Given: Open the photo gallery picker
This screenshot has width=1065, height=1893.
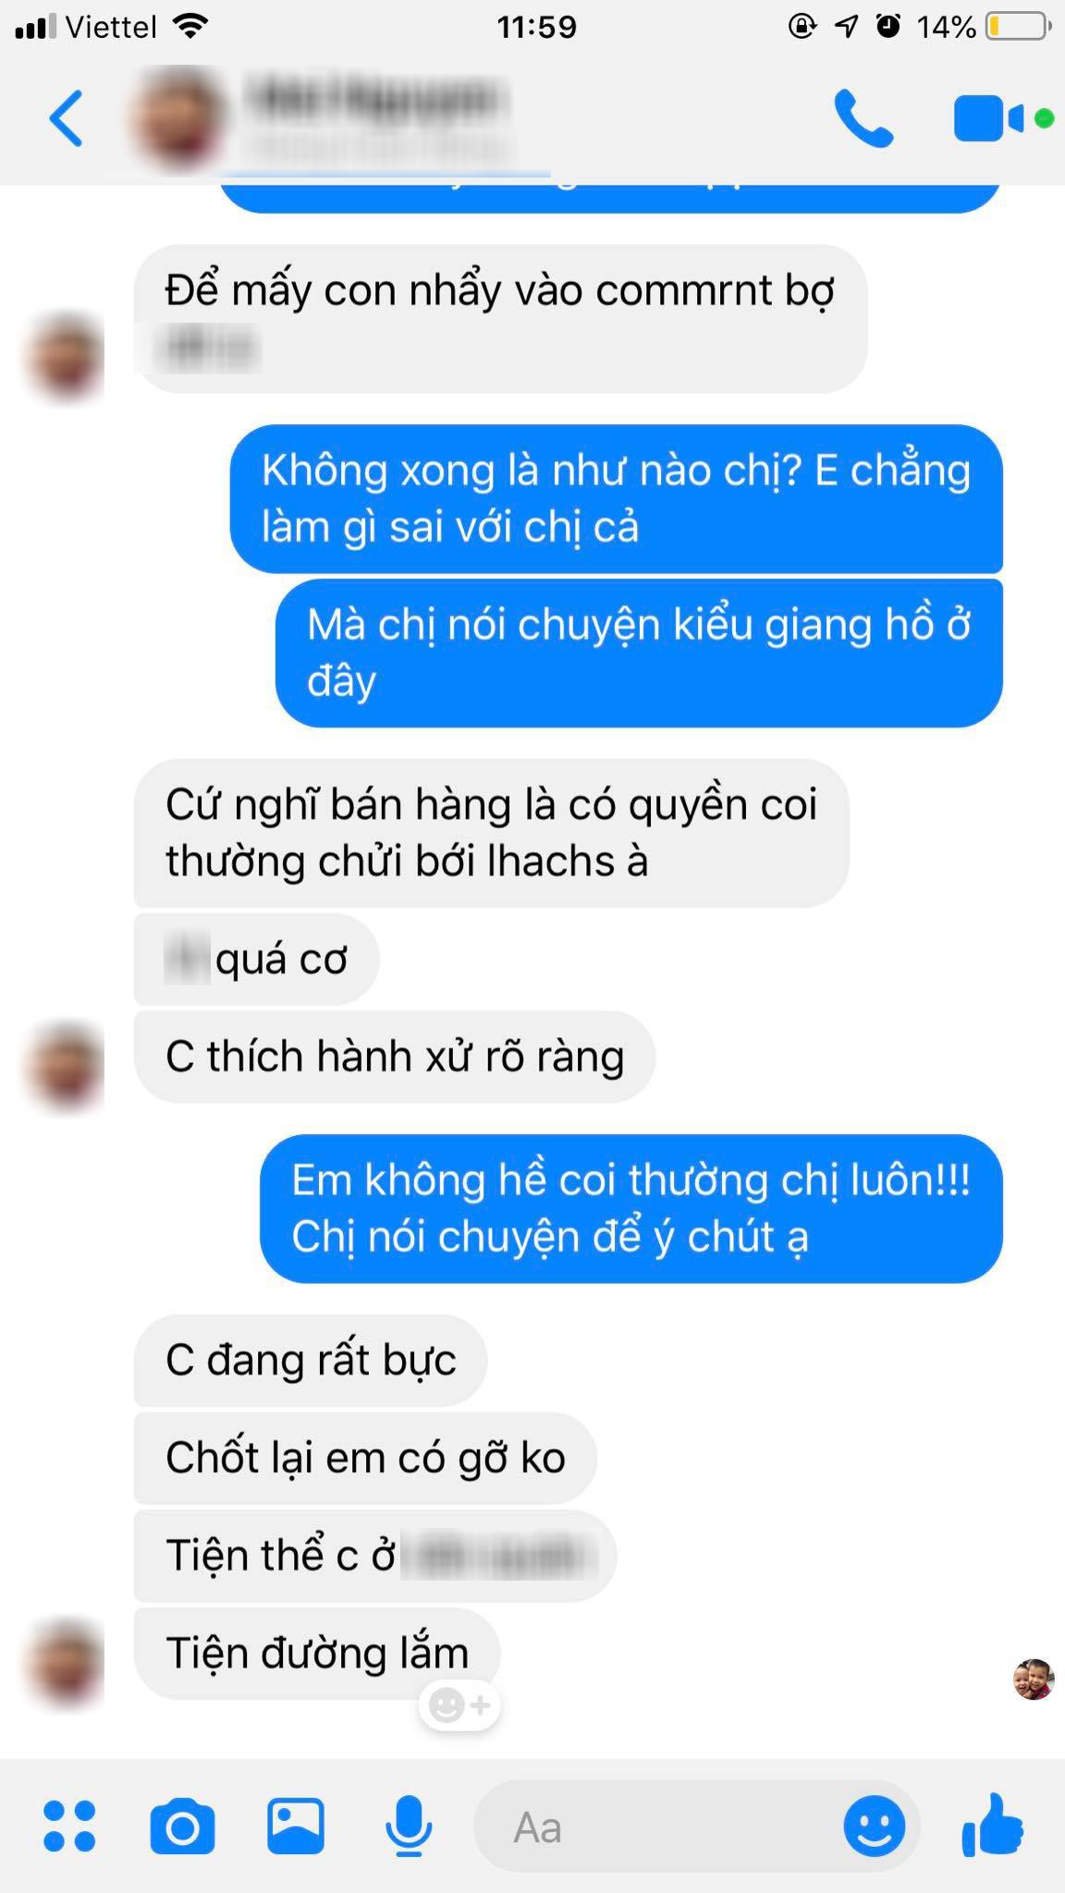Looking at the screenshot, I should [296, 1826].
